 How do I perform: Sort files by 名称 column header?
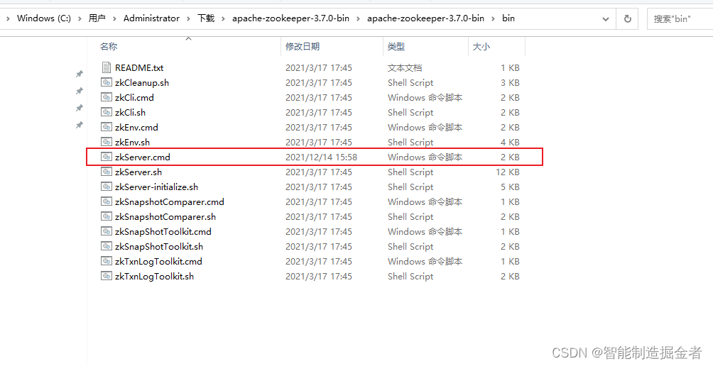[x=109, y=46]
